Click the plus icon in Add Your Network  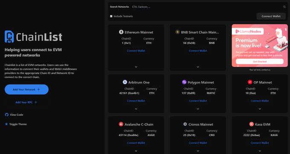38,89
